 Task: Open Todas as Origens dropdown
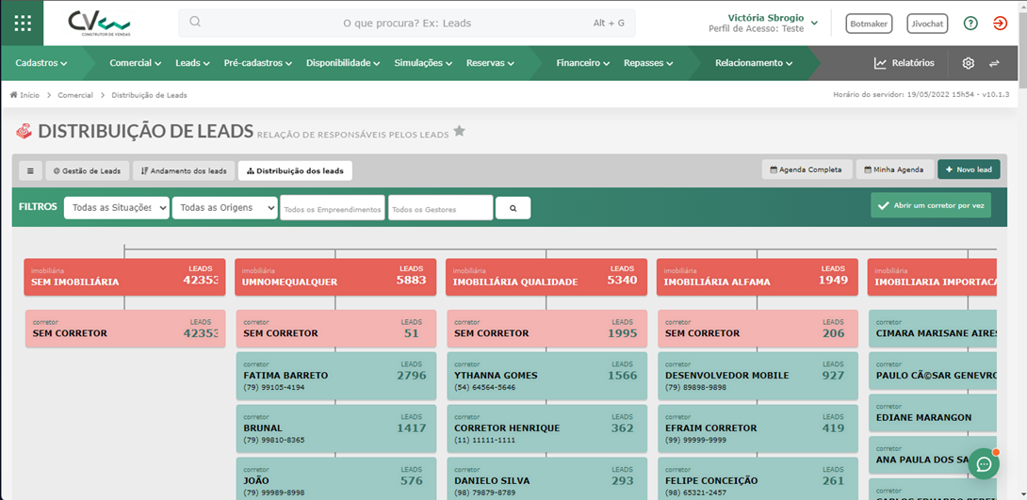click(x=224, y=208)
